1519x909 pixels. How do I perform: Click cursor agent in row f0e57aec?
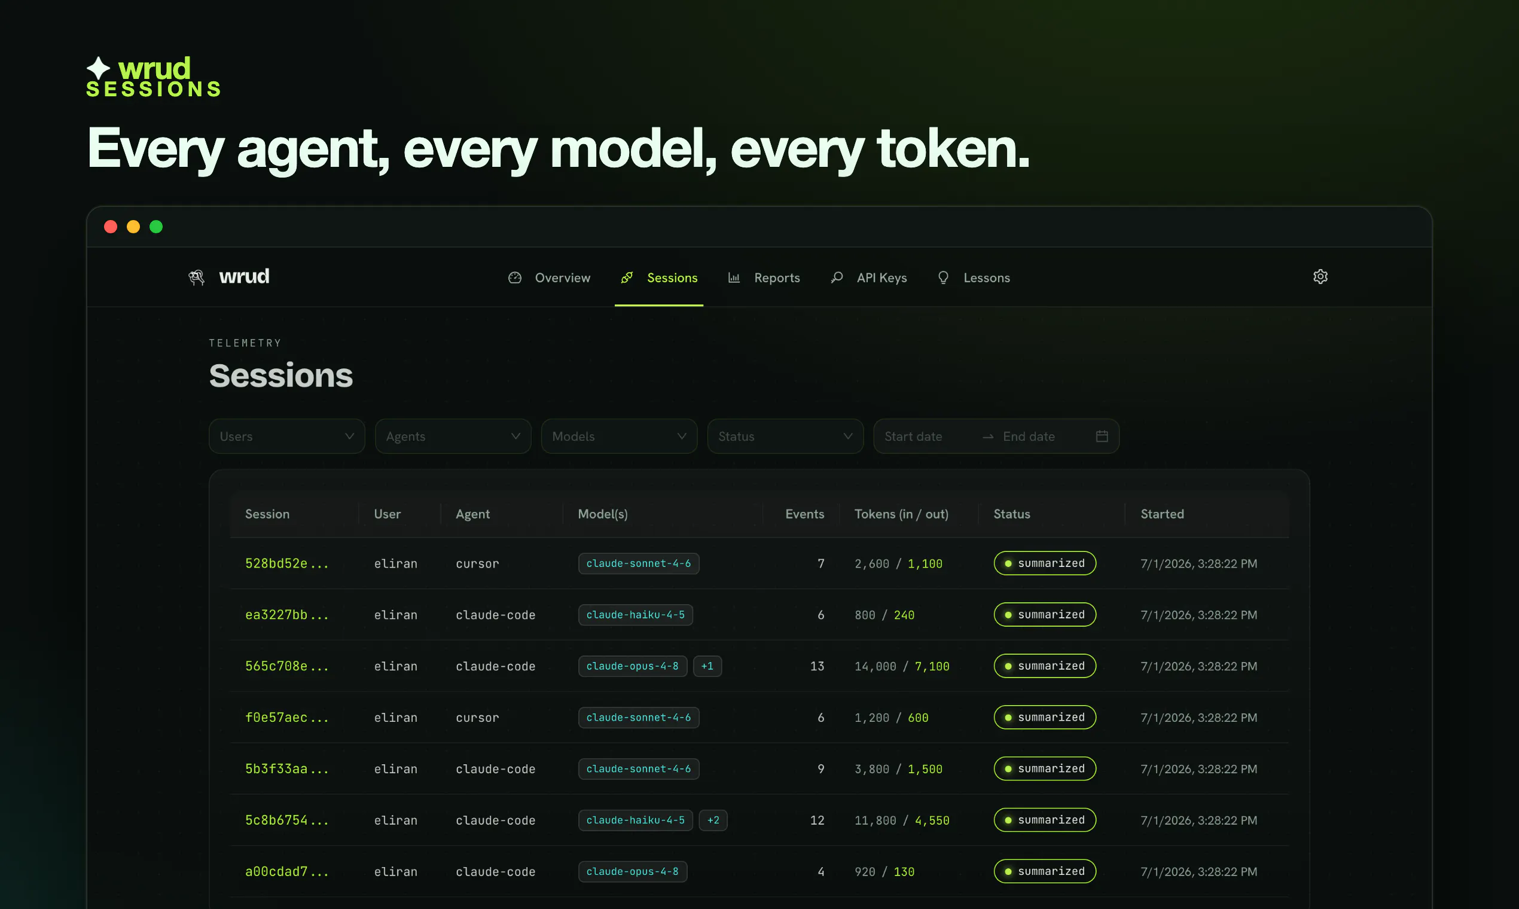pyautogui.click(x=477, y=717)
